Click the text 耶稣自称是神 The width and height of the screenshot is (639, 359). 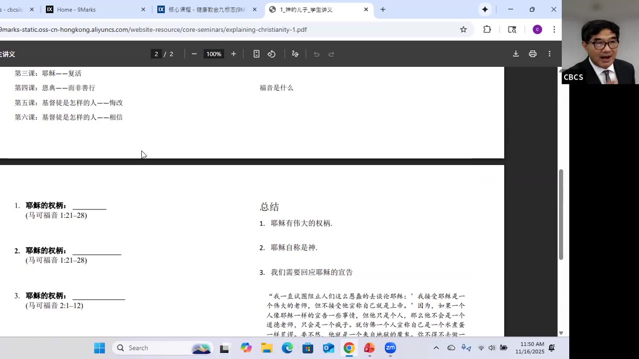[x=294, y=247]
